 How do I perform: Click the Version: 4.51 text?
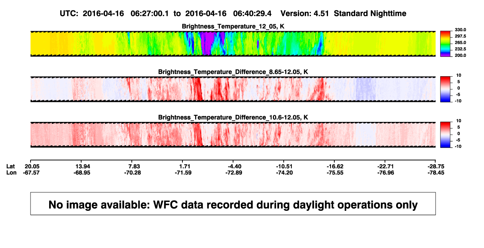click(x=305, y=13)
